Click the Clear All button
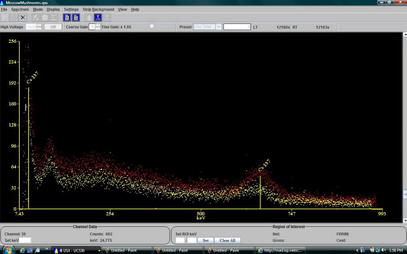The image size is (407, 254). pyautogui.click(x=227, y=240)
